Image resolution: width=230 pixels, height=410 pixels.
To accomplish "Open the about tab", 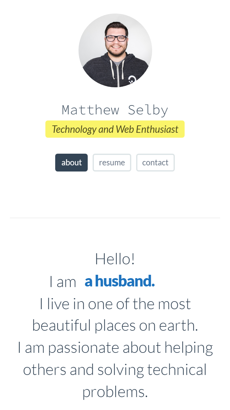I will 71,163.
